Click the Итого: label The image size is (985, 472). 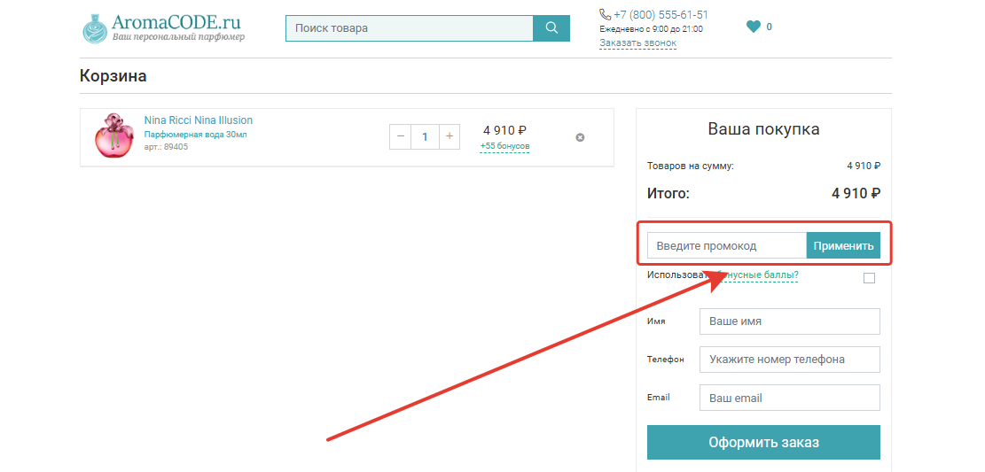point(668,193)
